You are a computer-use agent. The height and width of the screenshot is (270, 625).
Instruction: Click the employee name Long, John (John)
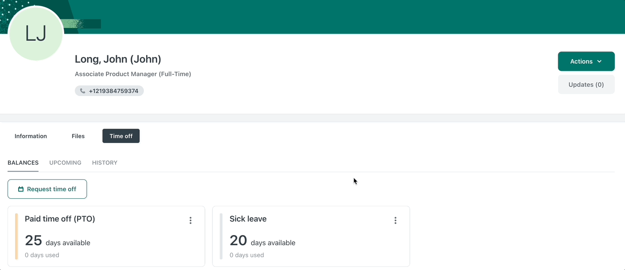118,59
